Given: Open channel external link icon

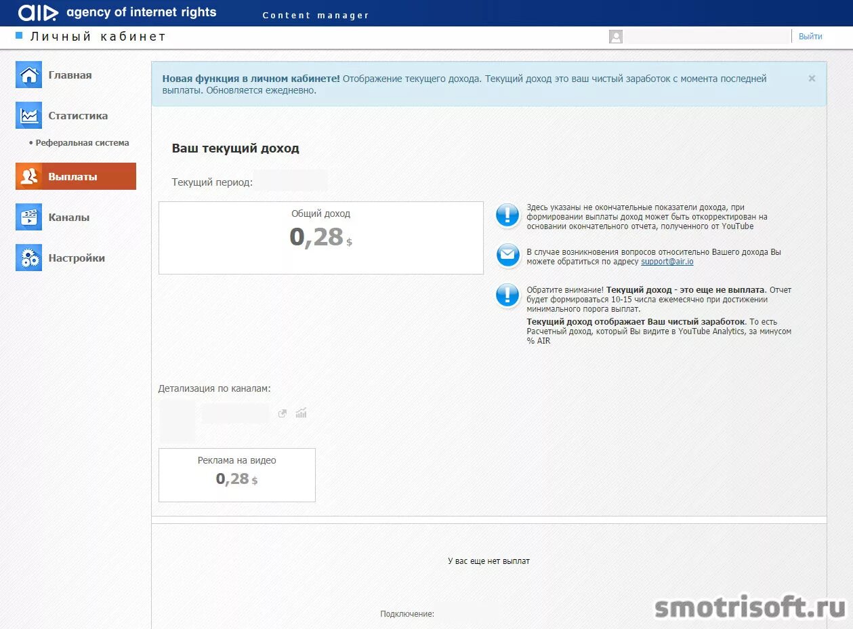Looking at the screenshot, I should click(283, 413).
